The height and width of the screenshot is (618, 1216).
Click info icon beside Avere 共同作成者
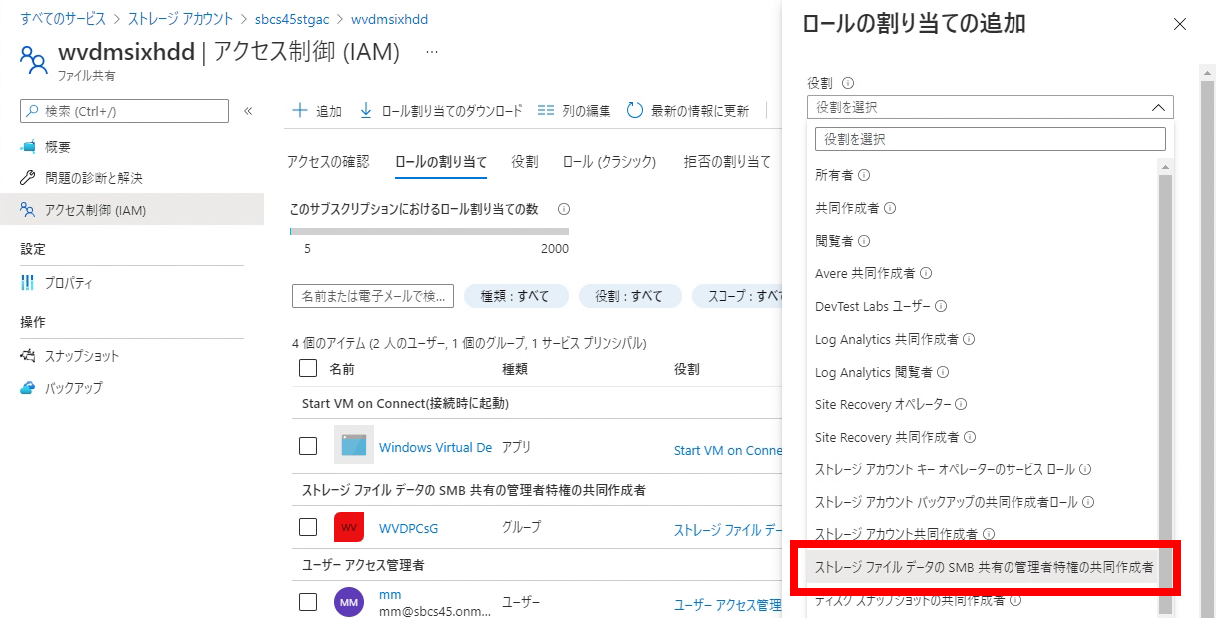926,273
